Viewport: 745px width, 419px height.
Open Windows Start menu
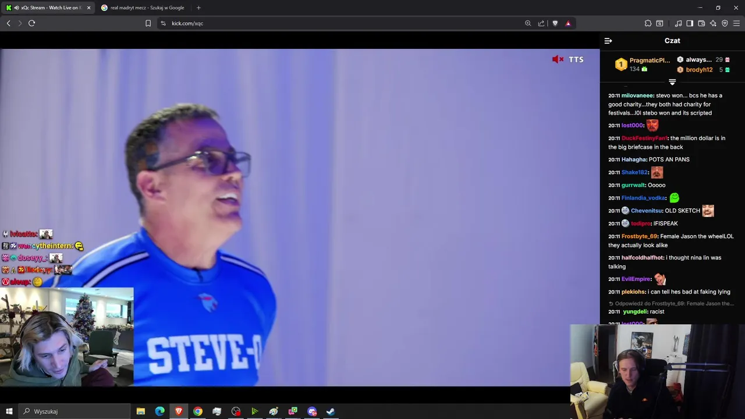point(9,411)
